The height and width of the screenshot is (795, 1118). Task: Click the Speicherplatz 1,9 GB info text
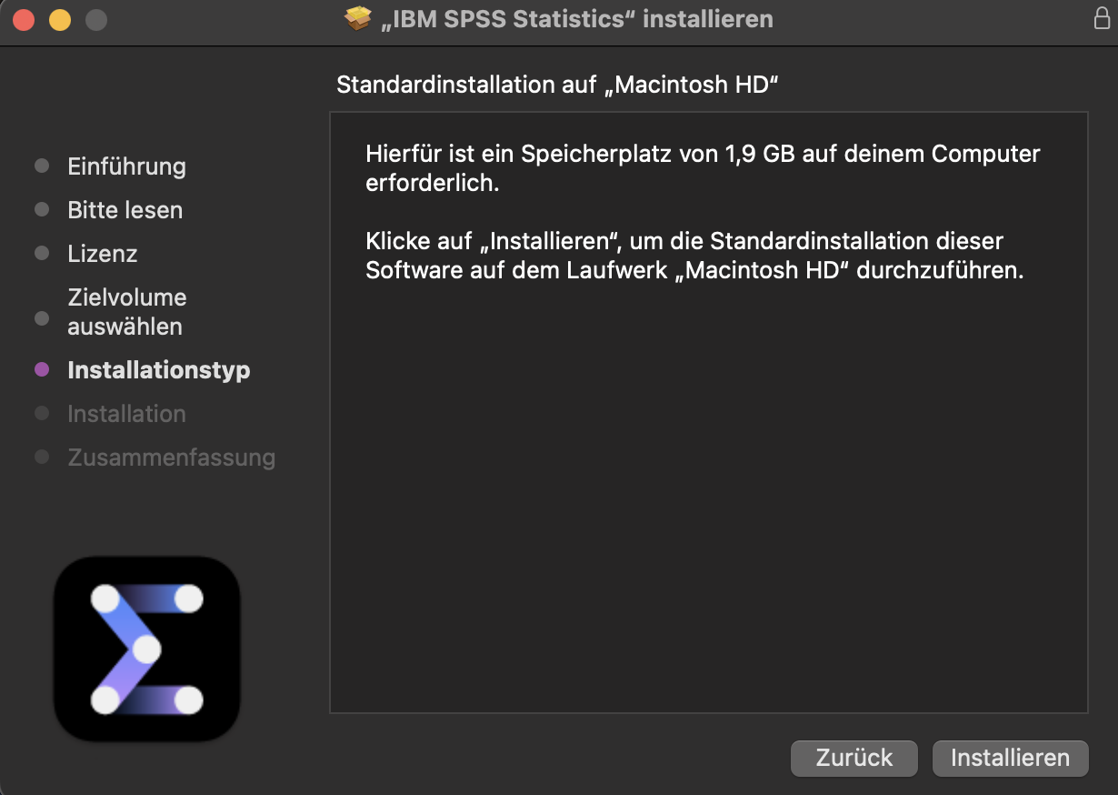click(x=703, y=167)
